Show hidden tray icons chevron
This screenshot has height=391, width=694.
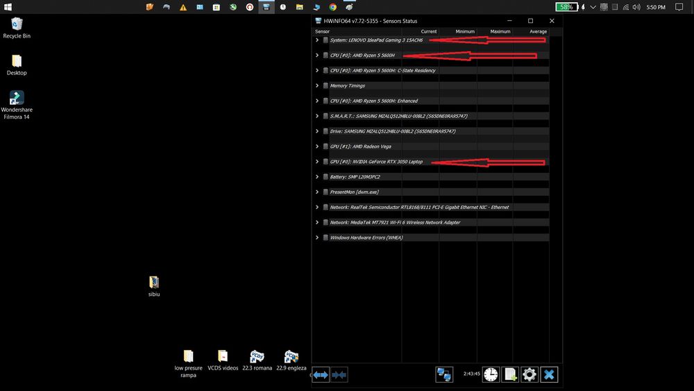click(x=593, y=7)
